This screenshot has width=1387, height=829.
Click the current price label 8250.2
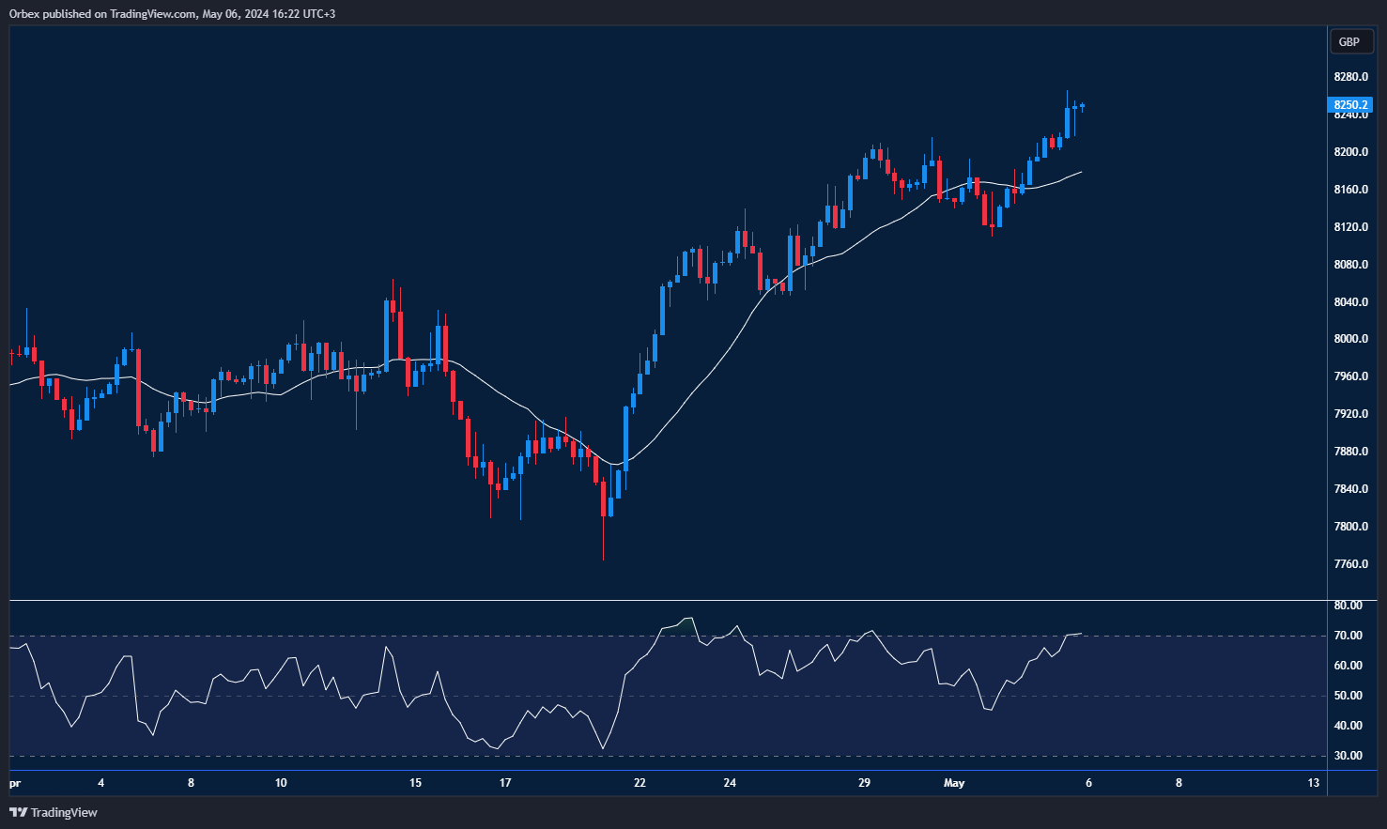tap(1350, 105)
